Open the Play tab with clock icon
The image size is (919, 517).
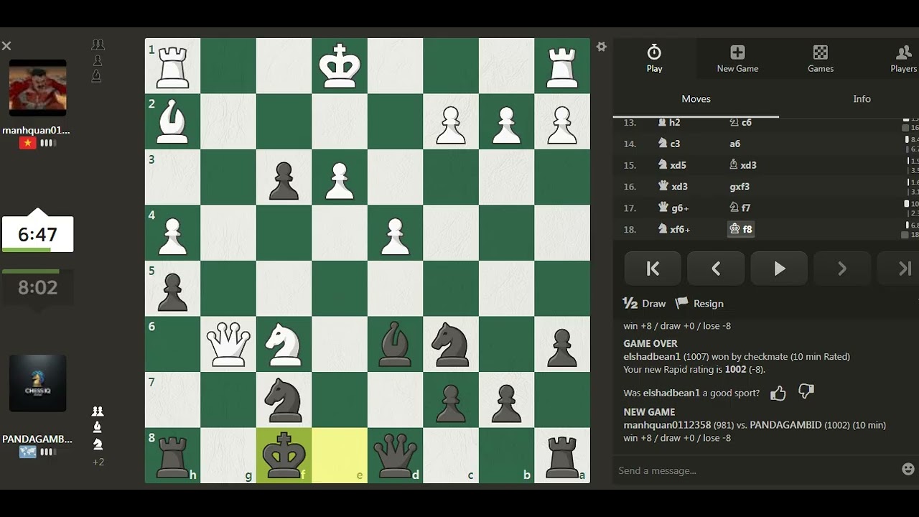point(654,59)
